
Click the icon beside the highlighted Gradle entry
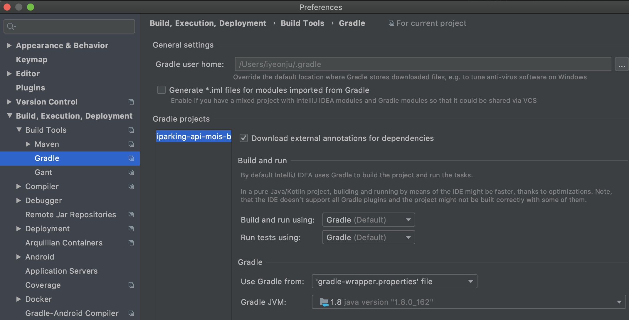point(131,158)
